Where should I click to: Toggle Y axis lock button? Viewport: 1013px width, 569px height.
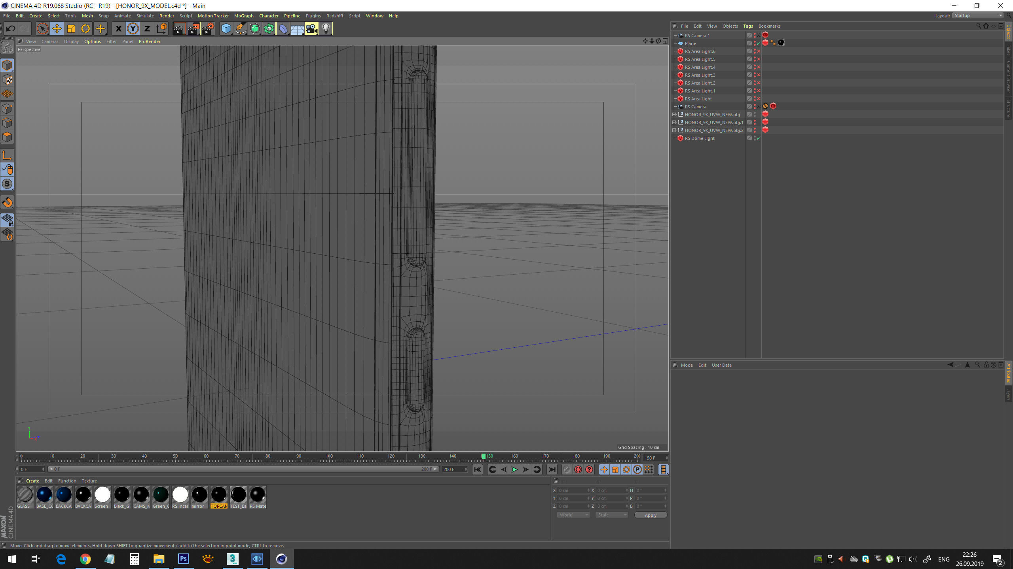(133, 28)
